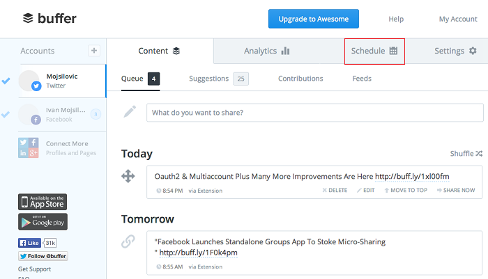Toggle the checkmark for Mojsilovic Twitter account

(6, 81)
